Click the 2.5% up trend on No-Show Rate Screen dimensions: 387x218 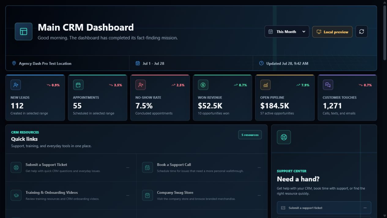point(178,85)
